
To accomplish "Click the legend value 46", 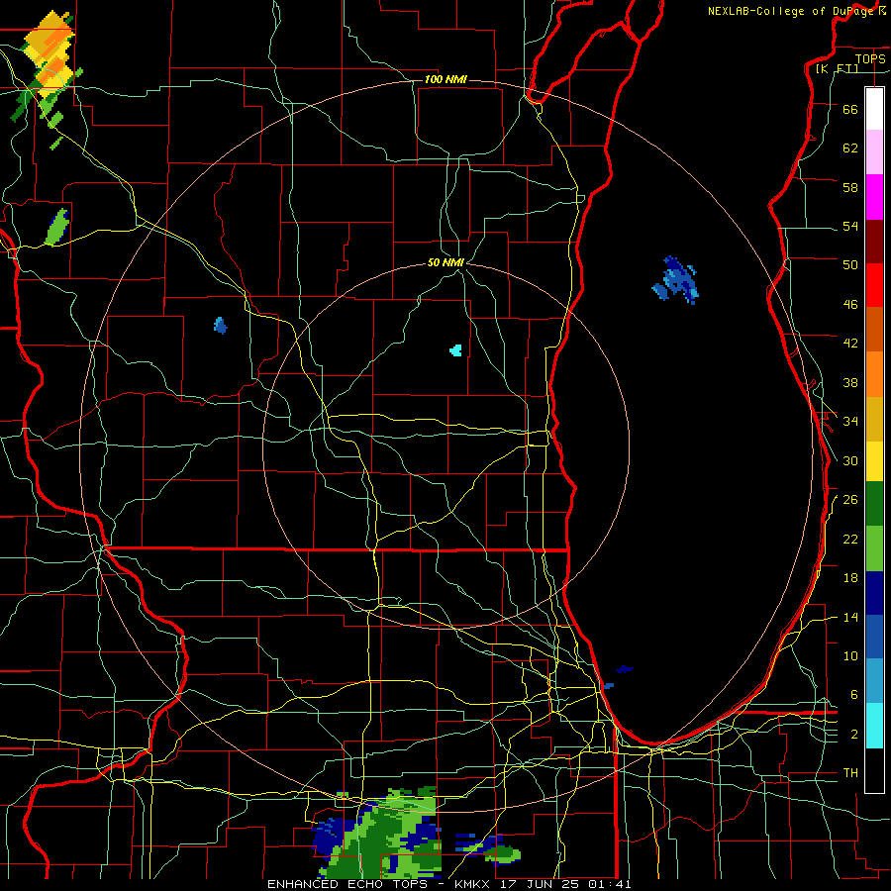I will pyautogui.click(x=850, y=305).
